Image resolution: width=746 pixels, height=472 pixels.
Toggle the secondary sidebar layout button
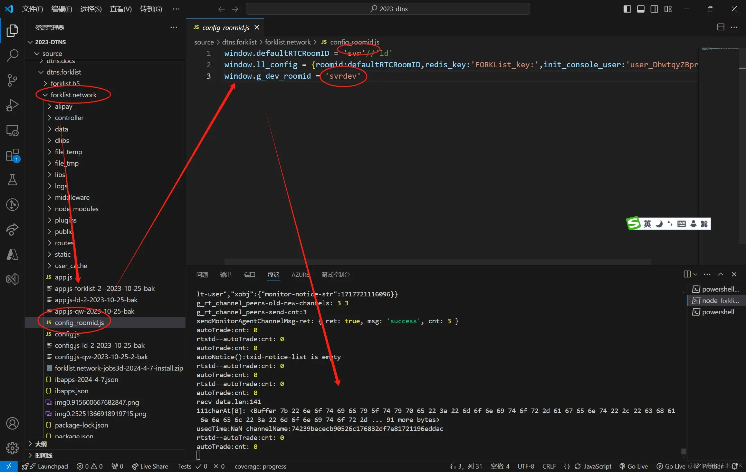coord(654,9)
